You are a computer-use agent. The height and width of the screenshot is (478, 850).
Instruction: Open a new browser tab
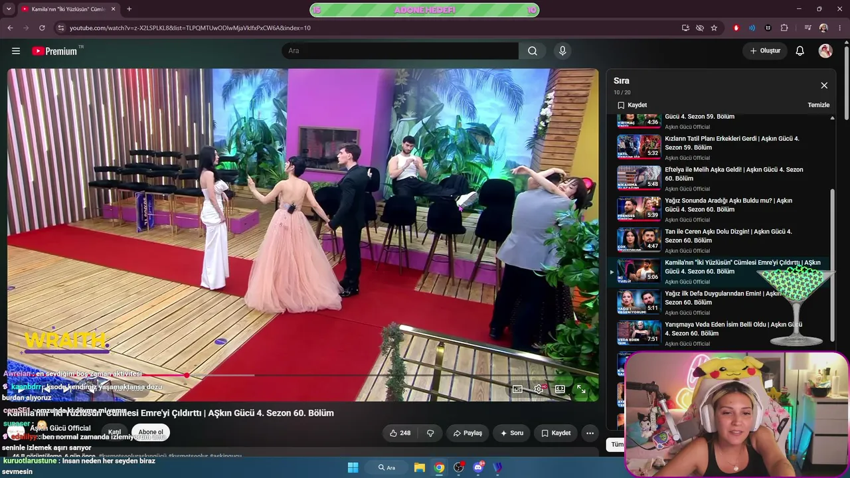tap(129, 9)
